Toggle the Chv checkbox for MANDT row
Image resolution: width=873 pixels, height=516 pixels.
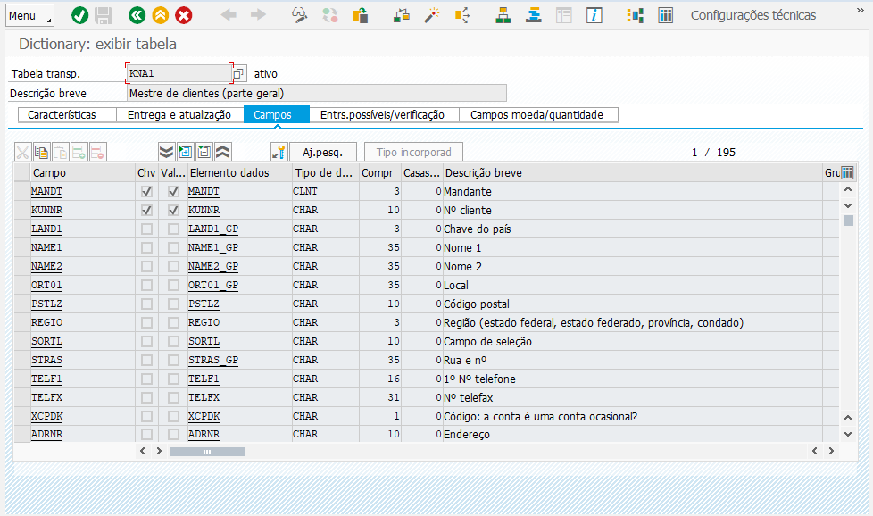pos(146,192)
